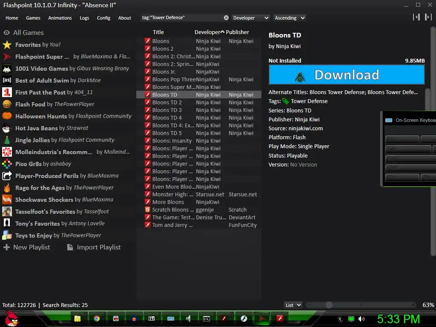
Task: Click the big blue Download button
Action: (x=347, y=75)
